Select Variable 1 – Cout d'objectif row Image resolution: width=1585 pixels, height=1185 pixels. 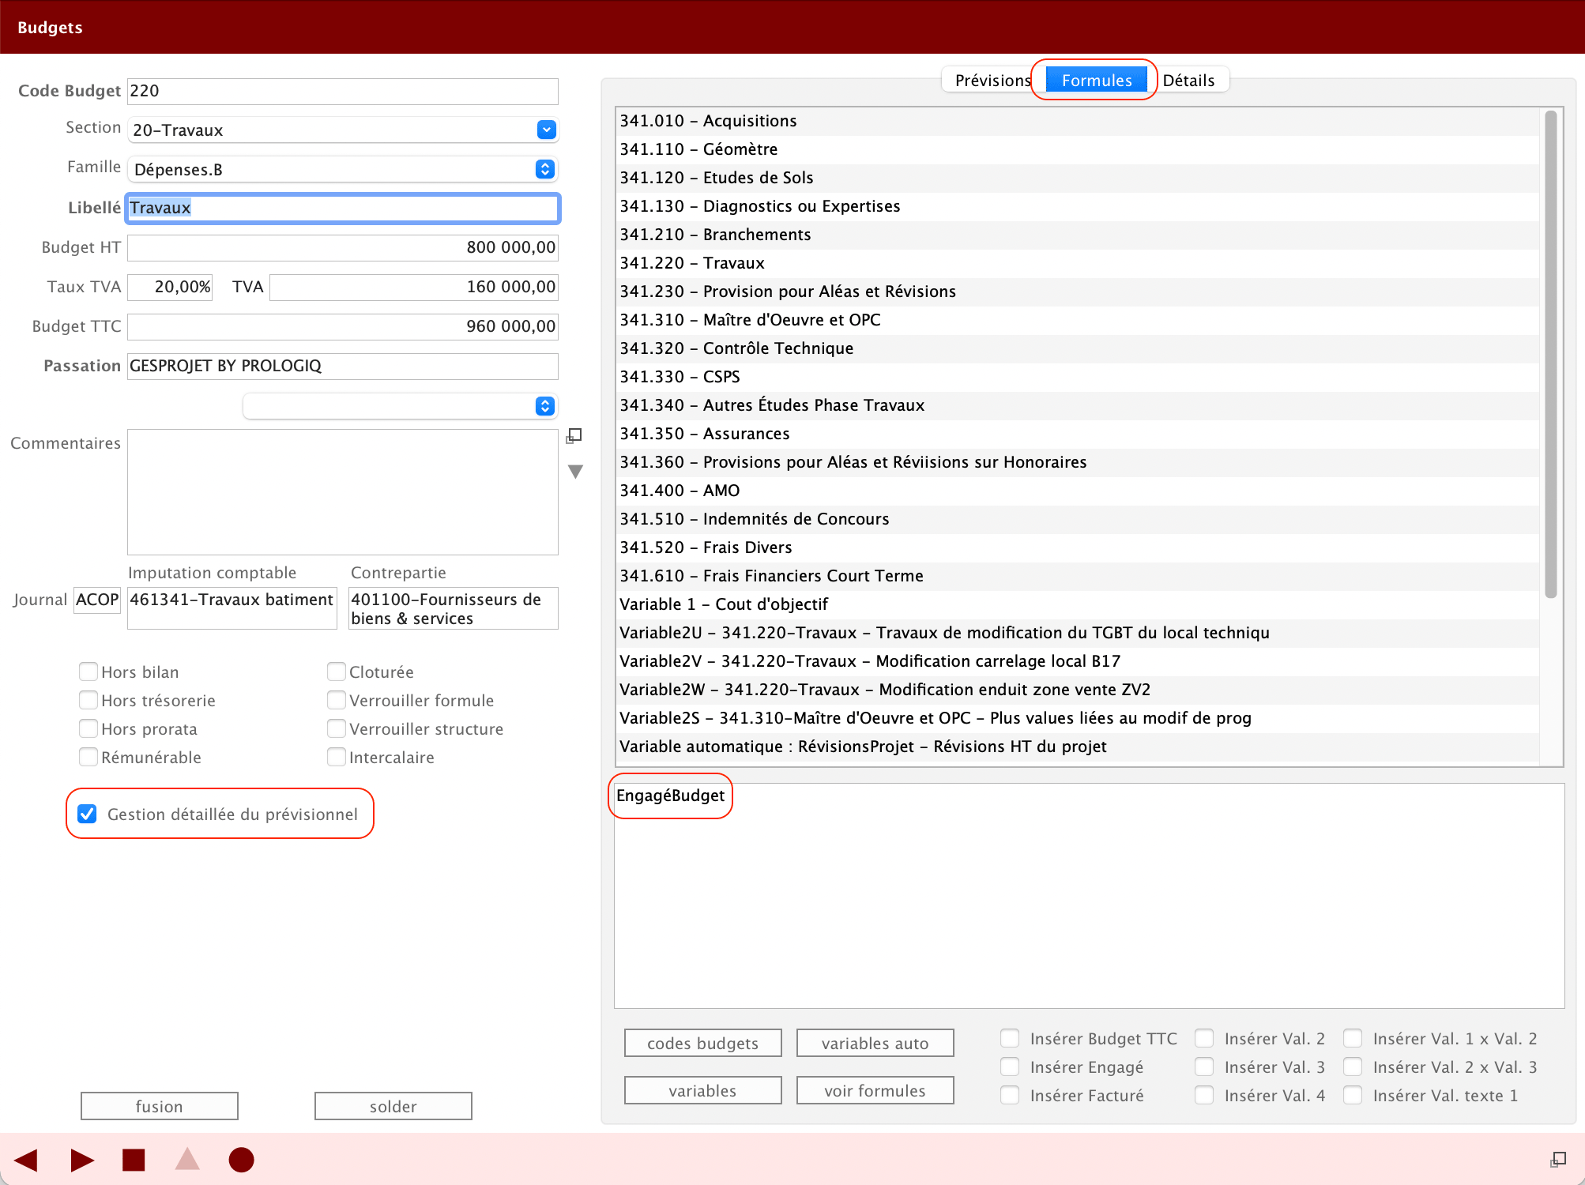tap(1078, 604)
